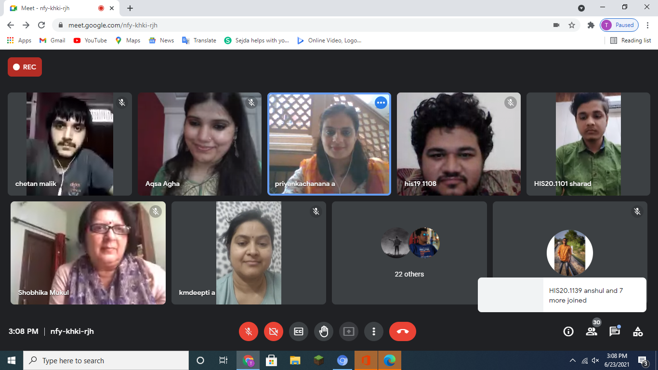658x370 pixels.
Task: Open meeting details info icon
Action: click(568, 331)
